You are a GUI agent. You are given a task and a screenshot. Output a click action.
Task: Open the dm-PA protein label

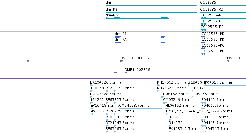coord(121,40)
